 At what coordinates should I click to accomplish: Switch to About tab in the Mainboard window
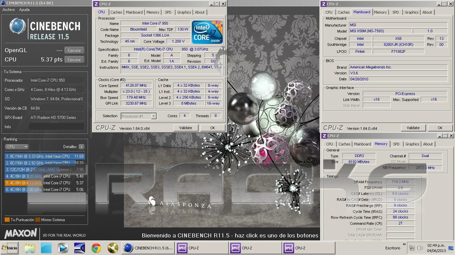427,12
